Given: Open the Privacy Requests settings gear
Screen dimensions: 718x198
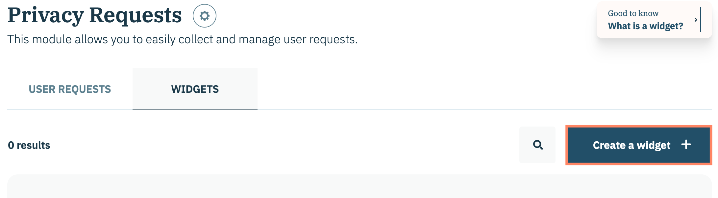Looking at the screenshot, I should pos(204,16).
